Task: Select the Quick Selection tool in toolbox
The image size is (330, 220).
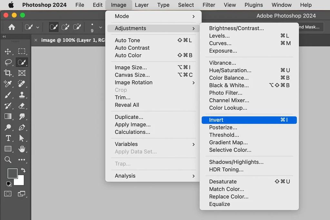Action: (22, 62)
